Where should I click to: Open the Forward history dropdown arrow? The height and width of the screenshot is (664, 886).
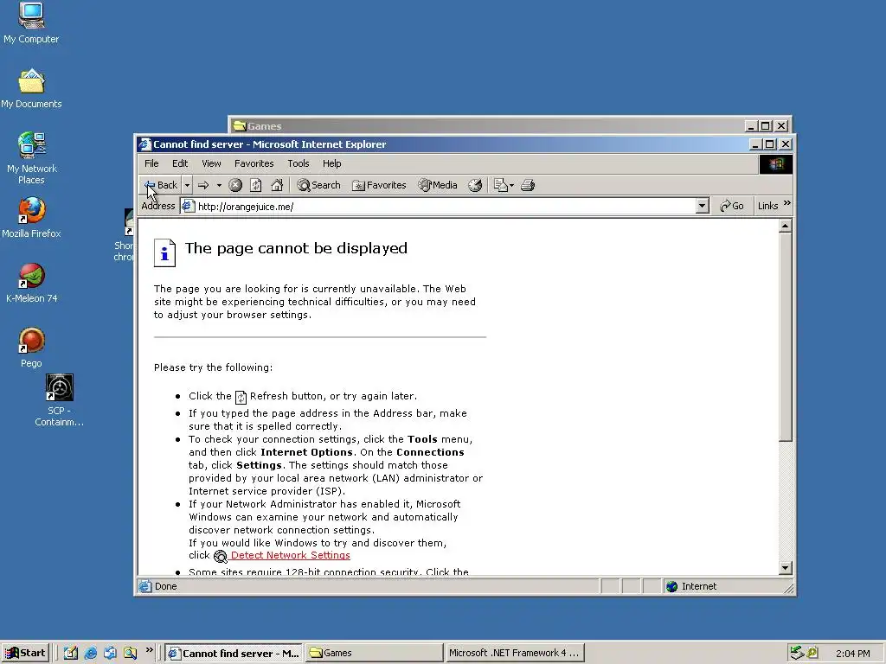pyautogui.click(x=219, y=185)
